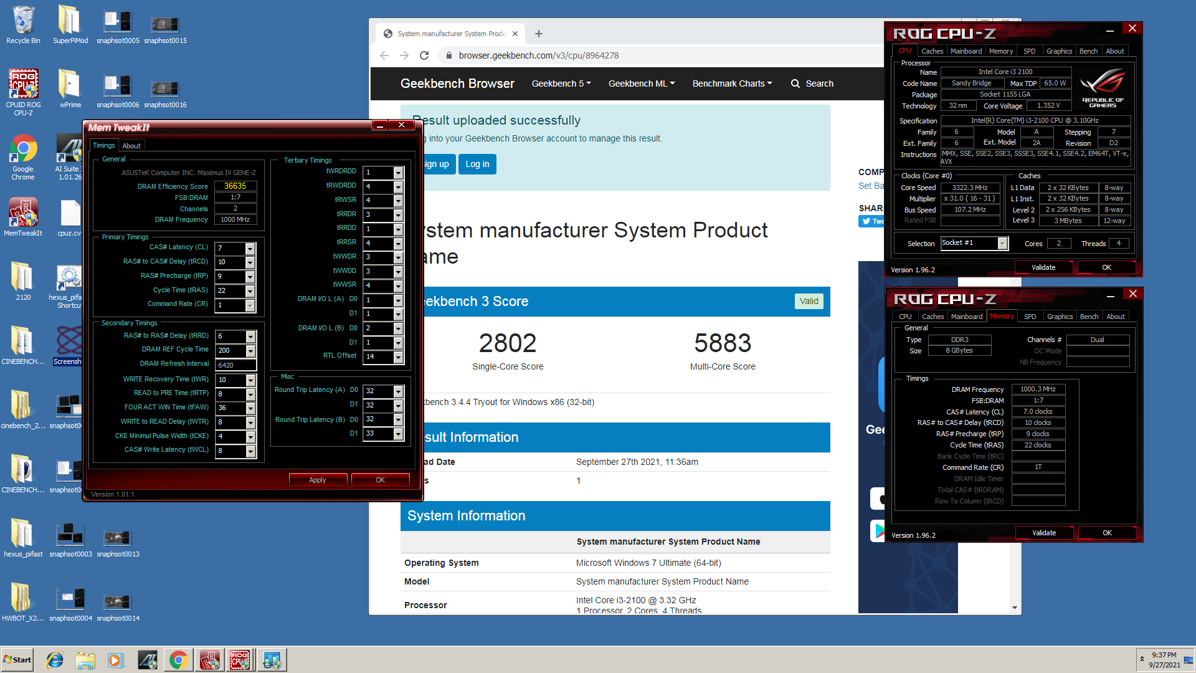
Task: Expand Round Trip Latency (A) D0 dropdown
Action: [398, 391]
